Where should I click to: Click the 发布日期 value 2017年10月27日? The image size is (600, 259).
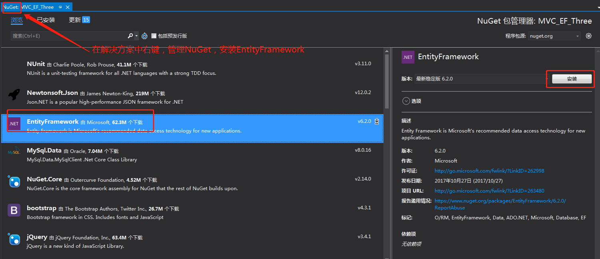click(468, 181)
